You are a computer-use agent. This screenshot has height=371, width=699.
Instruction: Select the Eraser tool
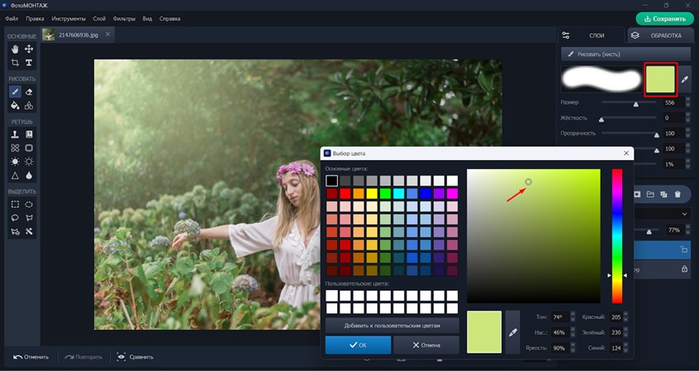(x=29, y=92)
